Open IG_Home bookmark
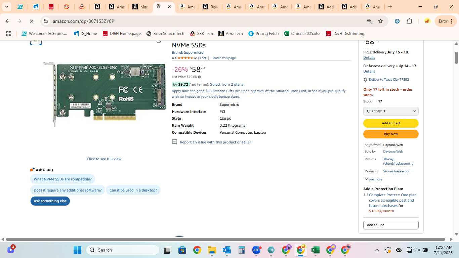The image size is (459, 258). [85, 34]
